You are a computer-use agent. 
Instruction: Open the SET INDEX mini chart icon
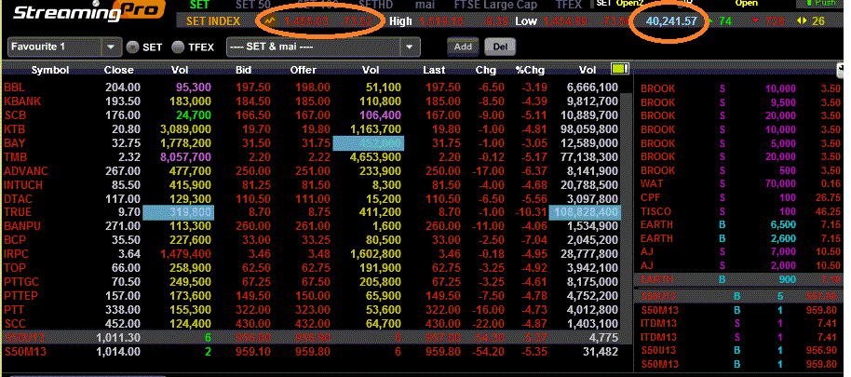click(270, 21)
